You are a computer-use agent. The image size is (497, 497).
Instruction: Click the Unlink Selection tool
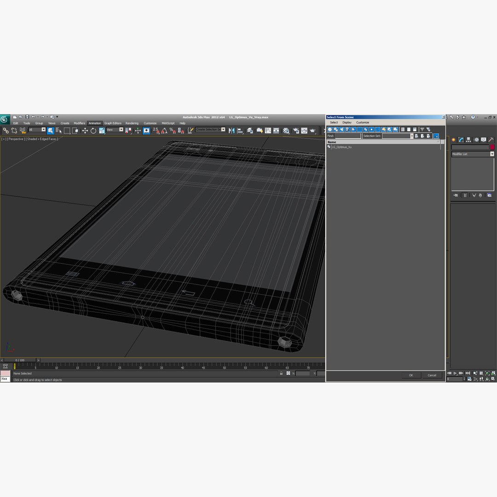tap(14, 131)
